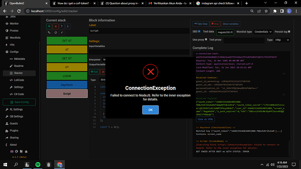Click the Stop debugger button
Image resolution: width=301 pixels, height=169 pixels.
[x=215, y=24]
